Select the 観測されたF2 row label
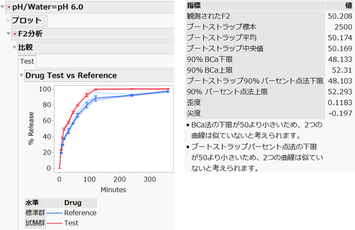The image size is (355, 230). tap(209, 16)
